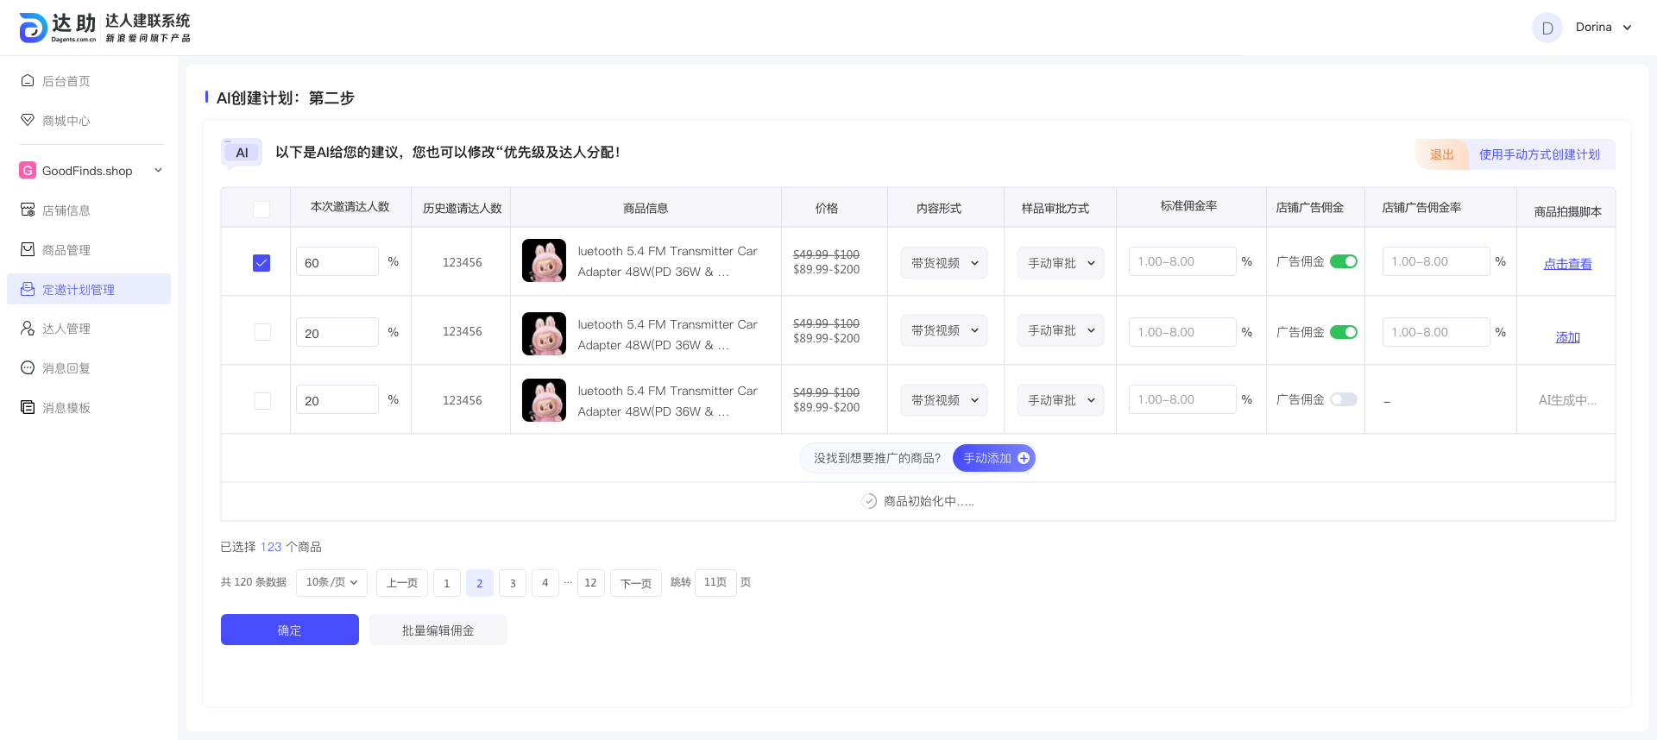The width and height of the screenshot is (1657, 740).
Task: Open the 10条/页 page size dropdown
Action: [331, 583]
